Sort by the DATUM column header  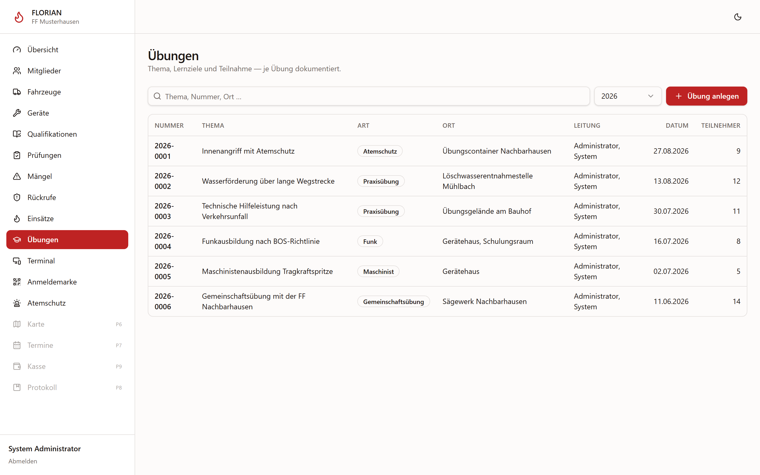(x=677, y=125)
